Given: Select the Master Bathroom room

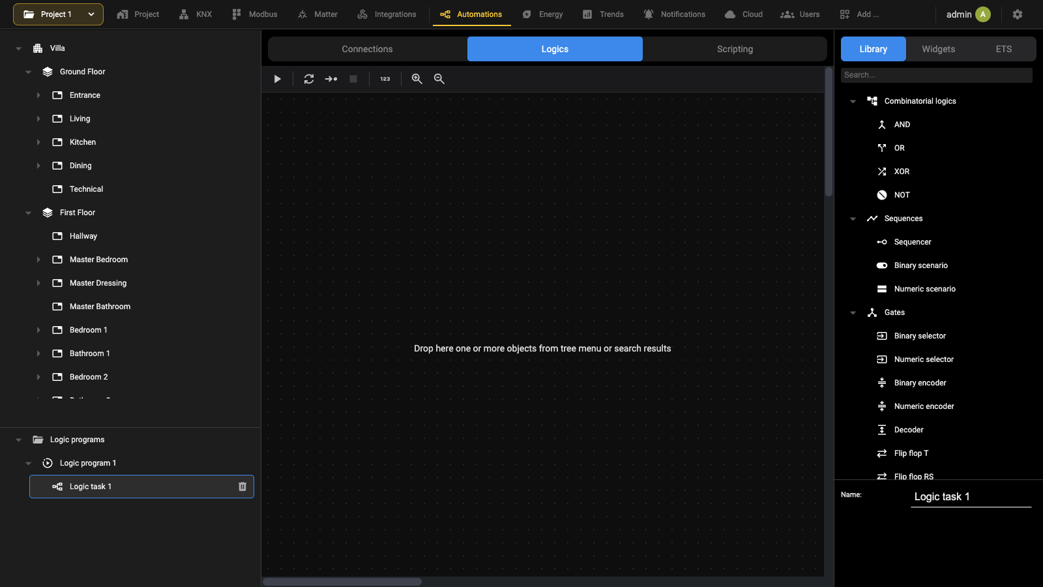Looking at the screenshot, I should tap(100, 307).
